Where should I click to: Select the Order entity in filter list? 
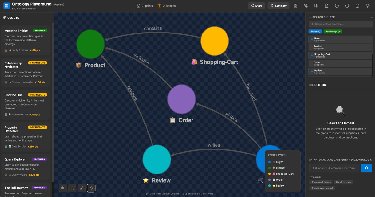340,63
